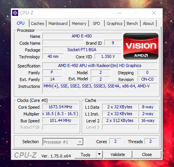Click the Specification text field
This screenshot has width=174, height=167.
coord(100,66)
